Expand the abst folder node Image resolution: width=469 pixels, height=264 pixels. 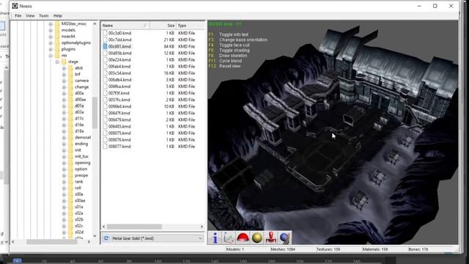tap(64, 68)
